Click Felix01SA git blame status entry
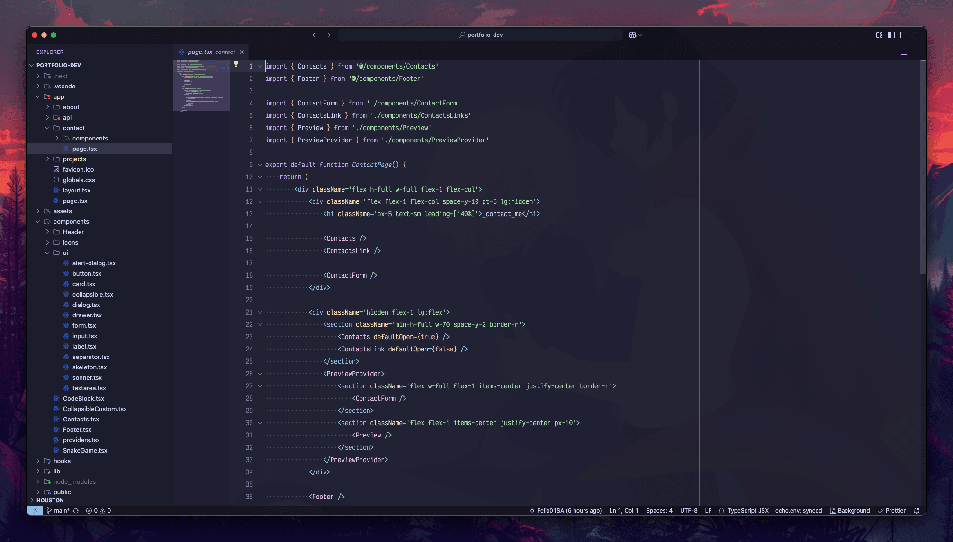This screenshot has width=953, height=542. tap(566, 511)
